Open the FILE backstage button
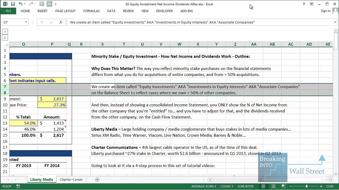 coord(8,11)
